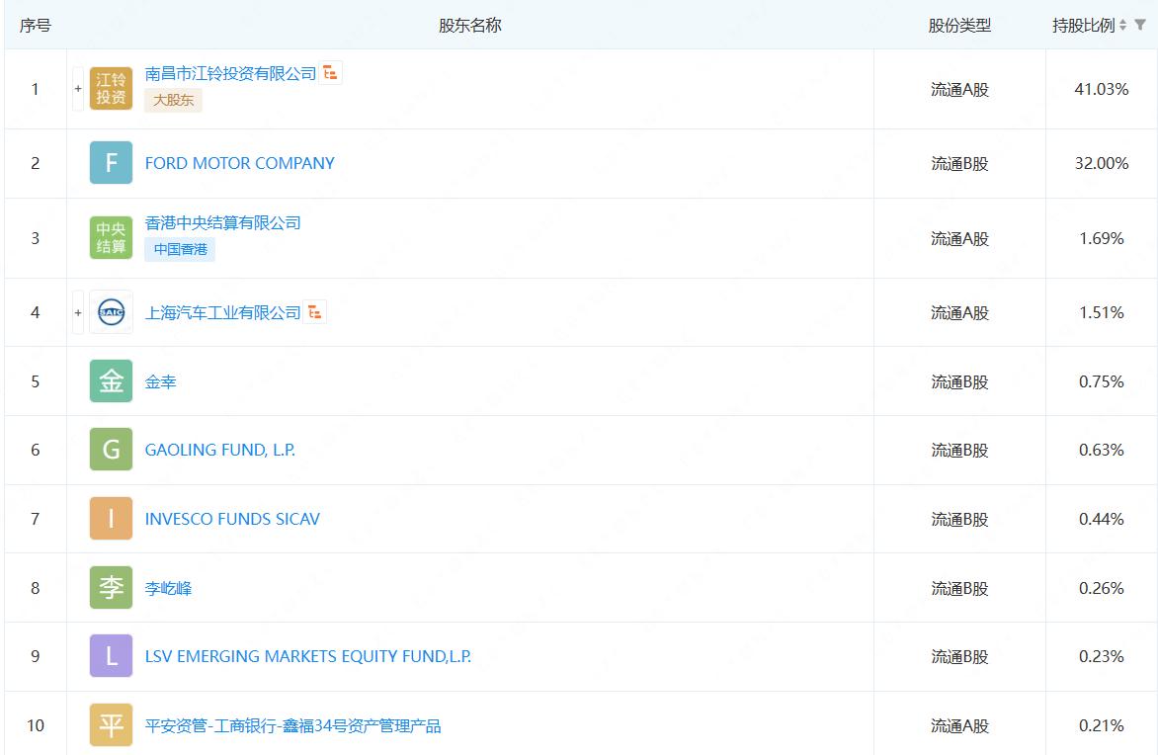Screen dimensions: 1158x755
Task: Open GAOLING FUND, L.P. link
Action: click(x=220, y=450)
